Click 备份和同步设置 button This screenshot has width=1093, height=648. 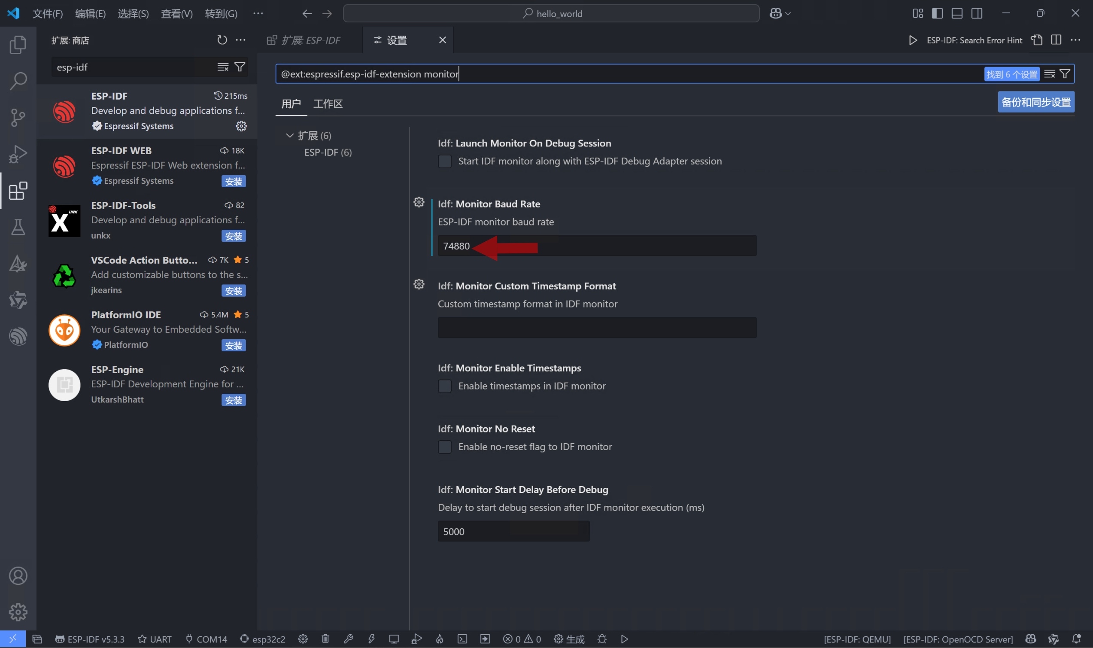pos(1036,102)
